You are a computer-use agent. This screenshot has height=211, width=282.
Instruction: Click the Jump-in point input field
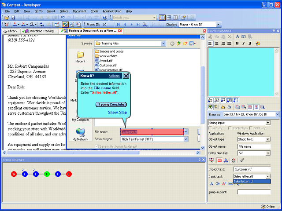click(x=254, y=192)
